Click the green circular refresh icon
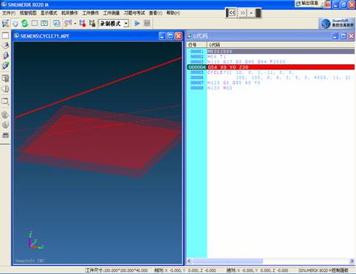Image resolution: width=356 pixels, height=274 pixels. pos(24,24)
